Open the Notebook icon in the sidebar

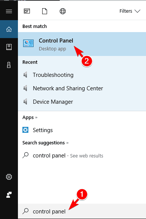click(x=9, y=47)
